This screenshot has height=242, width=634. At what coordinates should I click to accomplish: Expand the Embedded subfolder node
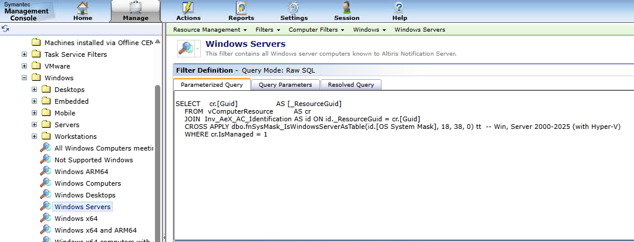coord(35,101)
